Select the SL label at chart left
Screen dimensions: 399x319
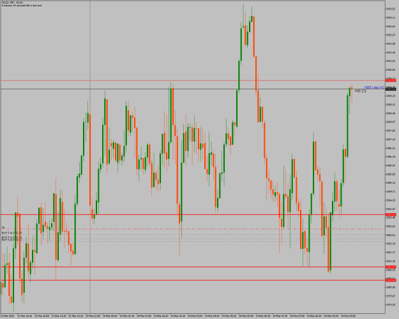click(3, 227)
